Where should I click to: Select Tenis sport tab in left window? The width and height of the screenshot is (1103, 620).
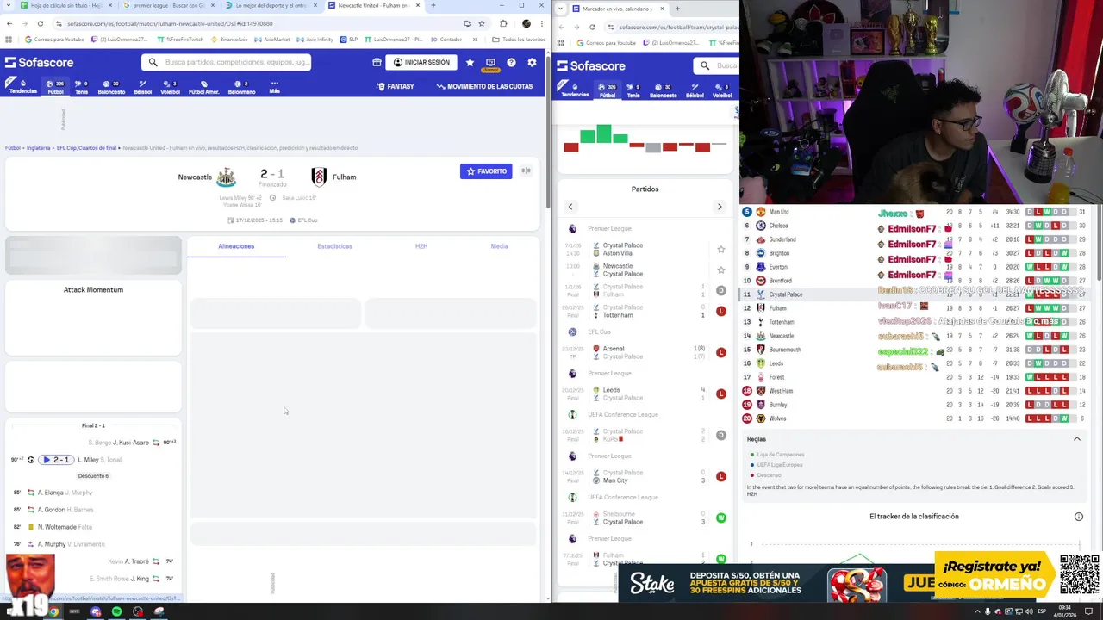82,87
